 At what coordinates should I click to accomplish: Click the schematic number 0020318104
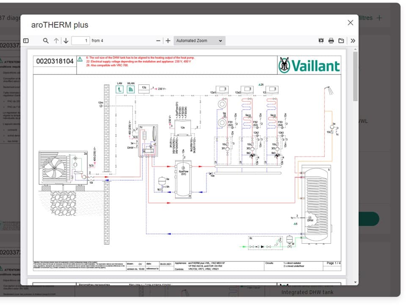tap(55, 61)
